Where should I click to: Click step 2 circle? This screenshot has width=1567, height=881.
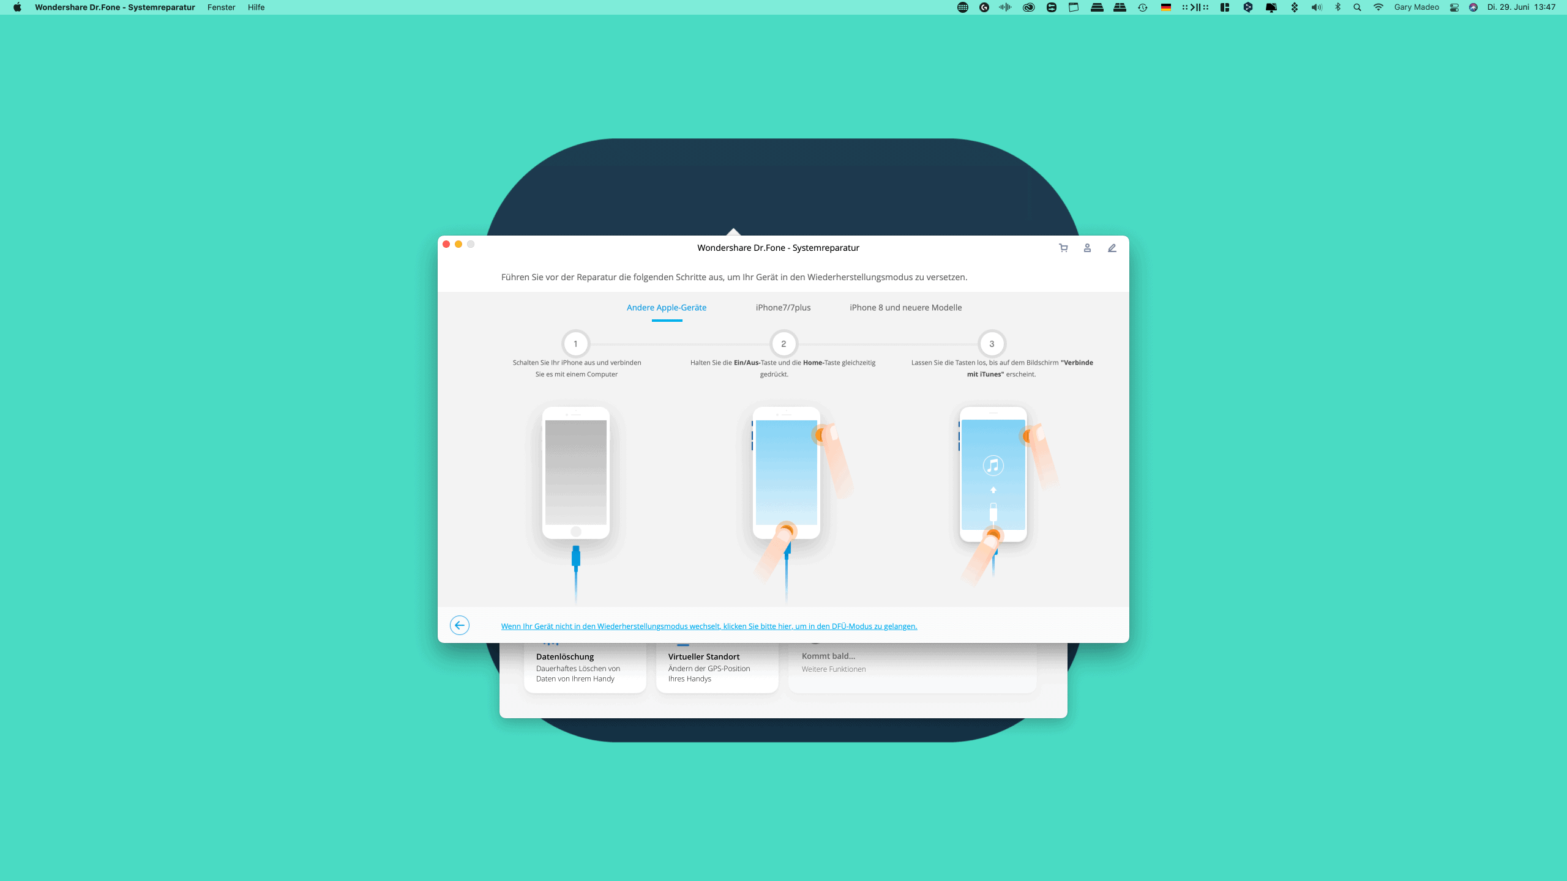click(x=783, y=344)
